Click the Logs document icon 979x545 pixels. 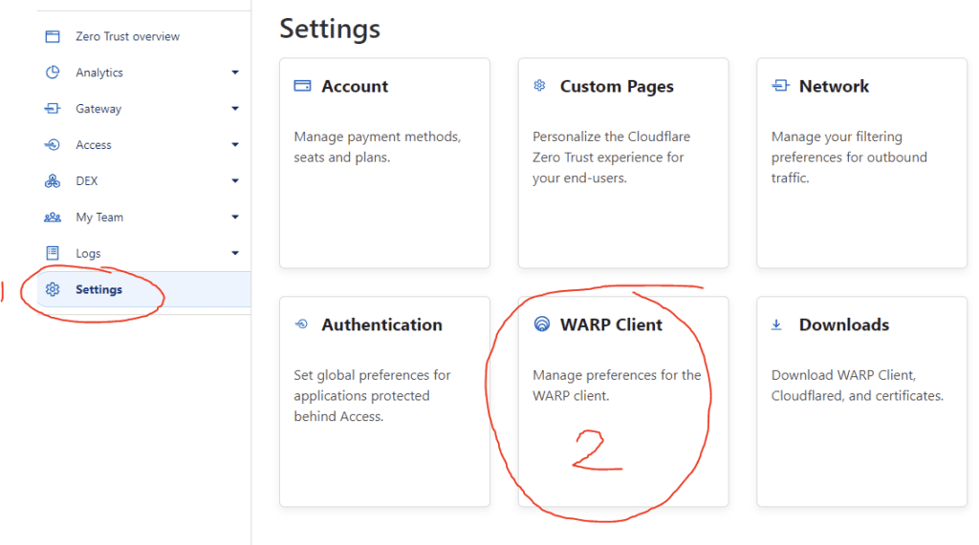53,253
